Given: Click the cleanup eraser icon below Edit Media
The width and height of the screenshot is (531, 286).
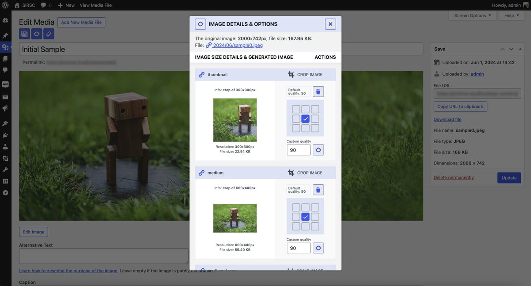Looking at the screenshot, I should [48, 33].
